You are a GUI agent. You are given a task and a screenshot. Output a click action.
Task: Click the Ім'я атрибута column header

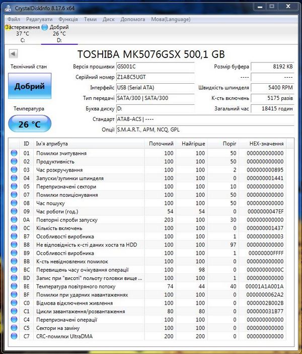89,144
